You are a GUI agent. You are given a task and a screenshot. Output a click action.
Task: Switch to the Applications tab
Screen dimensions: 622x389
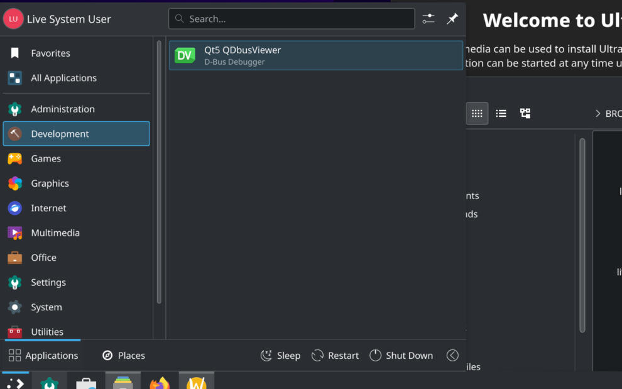tap(43, 355)
